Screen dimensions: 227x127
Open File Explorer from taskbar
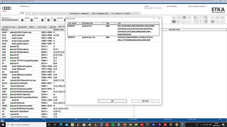(x=136, y=125)
